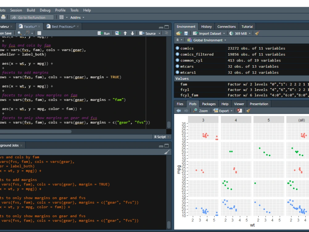Expand the comics data frame details

[x=178, y=48]
